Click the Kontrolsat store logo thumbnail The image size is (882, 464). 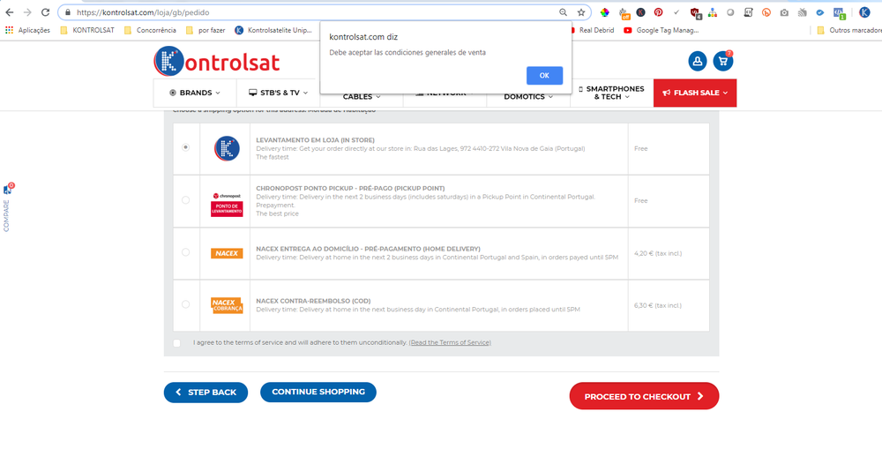[x=227, y=148]
